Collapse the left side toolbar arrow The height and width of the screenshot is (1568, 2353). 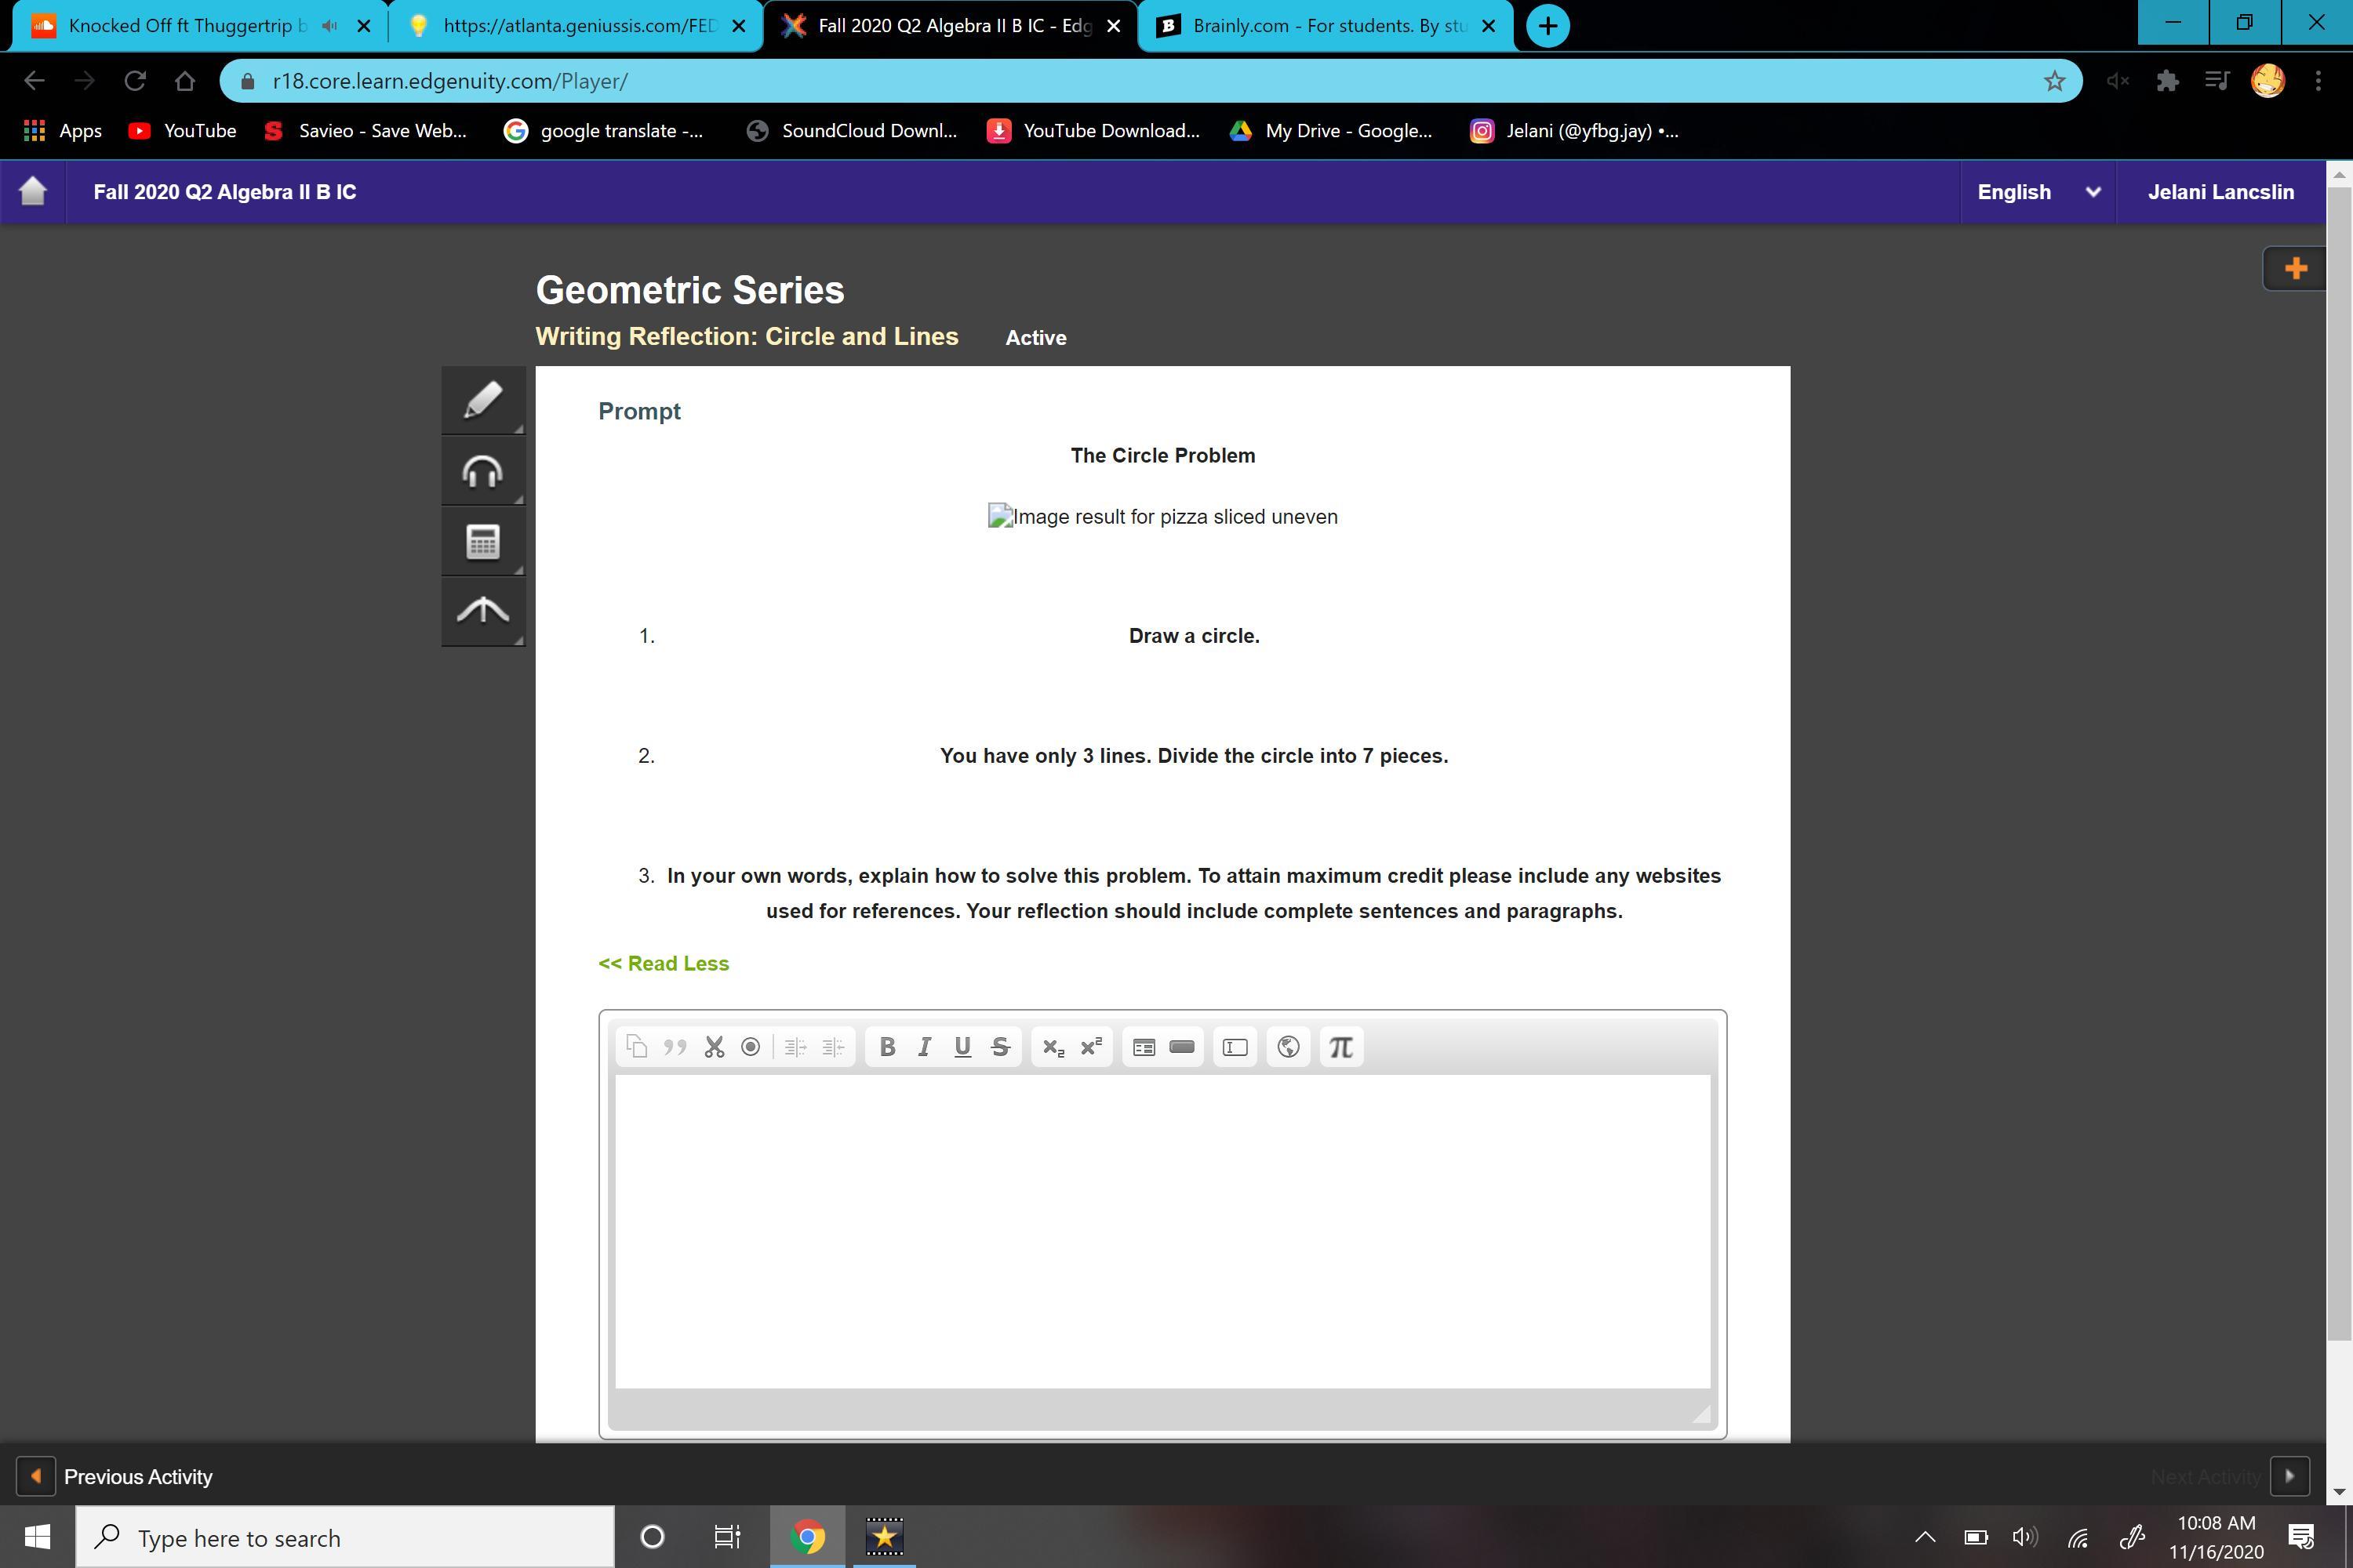click(x=482, y=611)
